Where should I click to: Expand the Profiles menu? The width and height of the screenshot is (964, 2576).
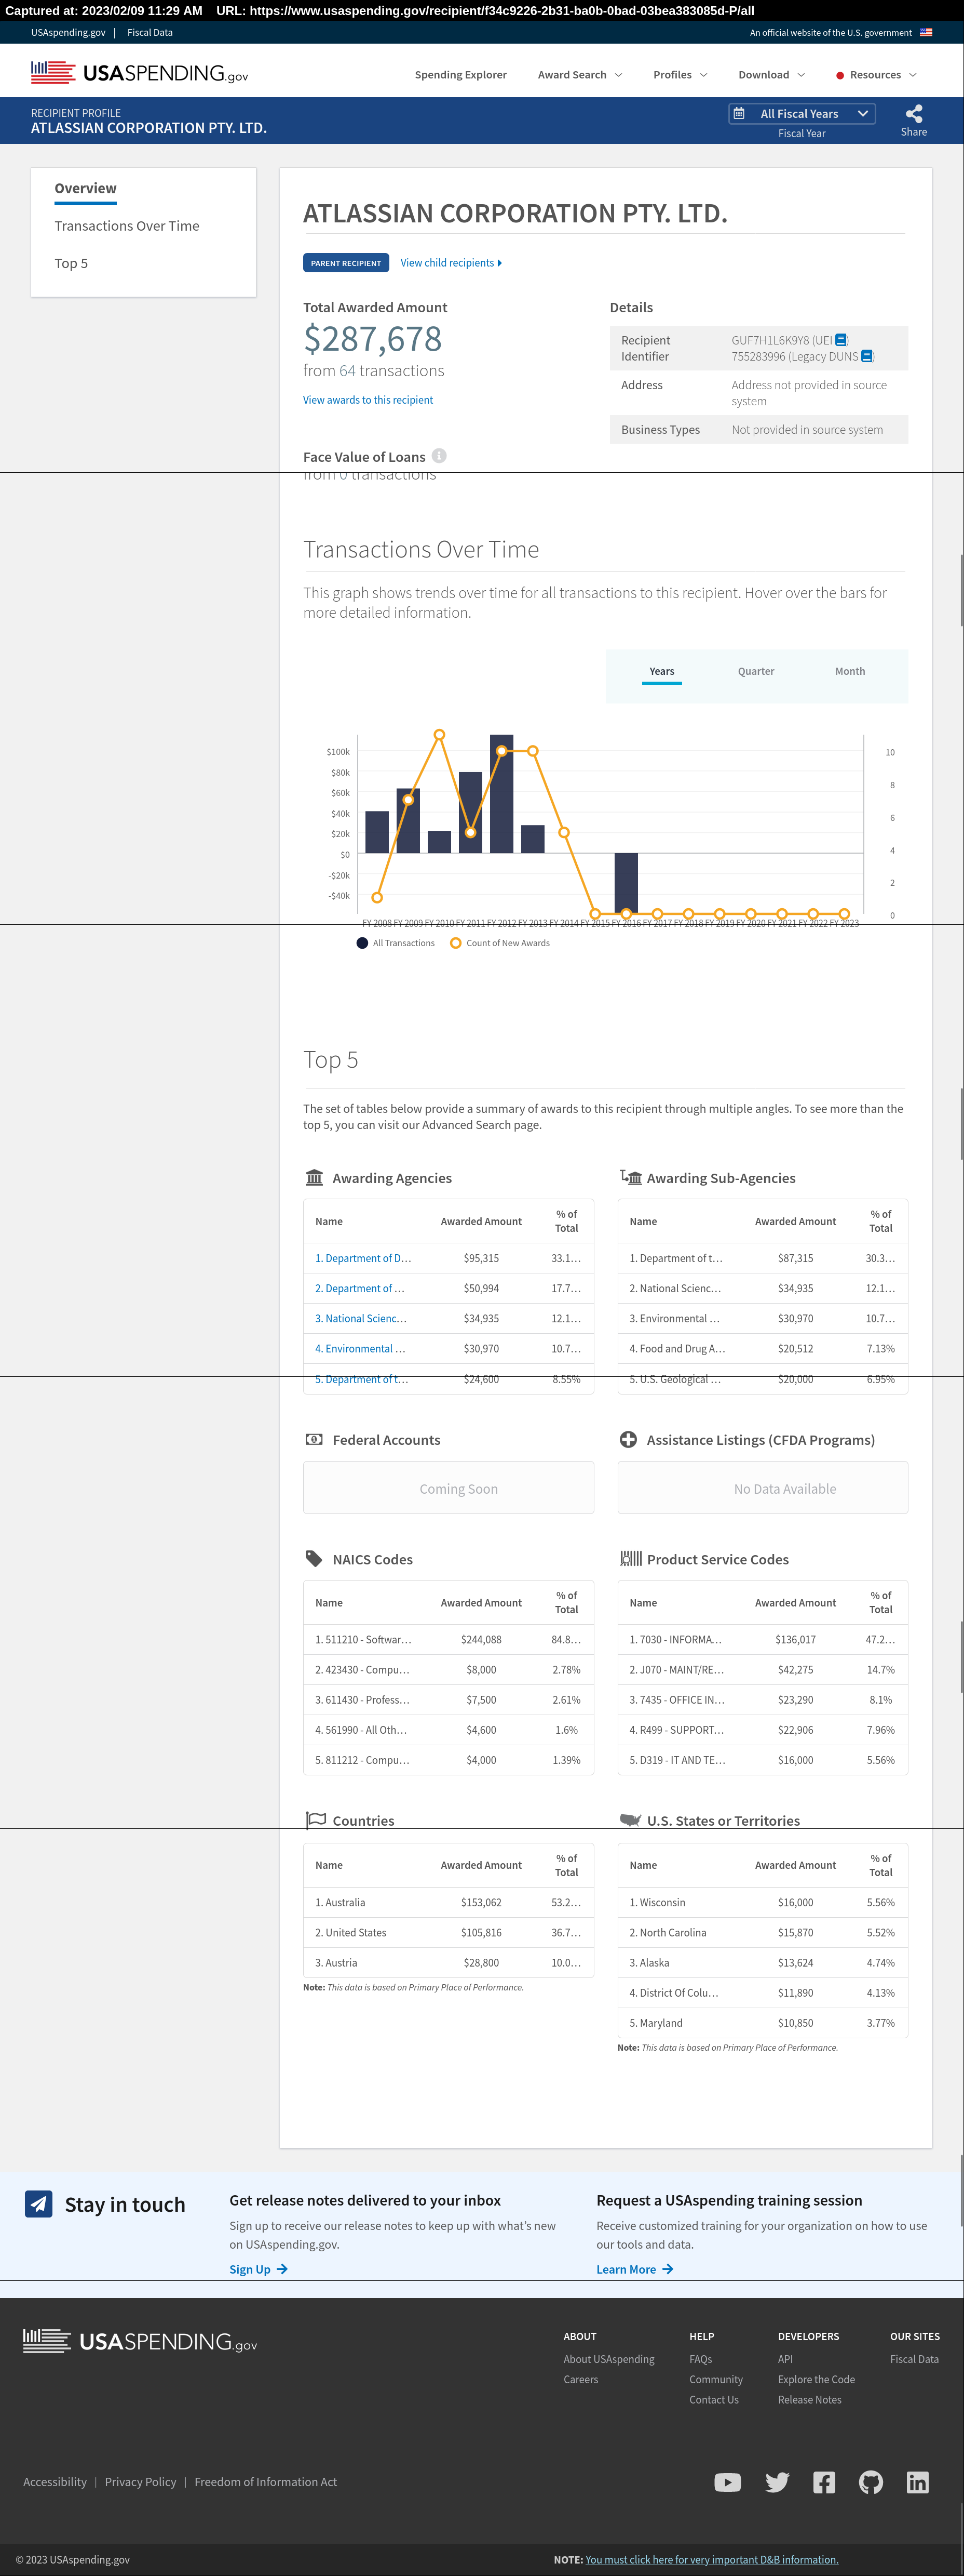point(680,75)
